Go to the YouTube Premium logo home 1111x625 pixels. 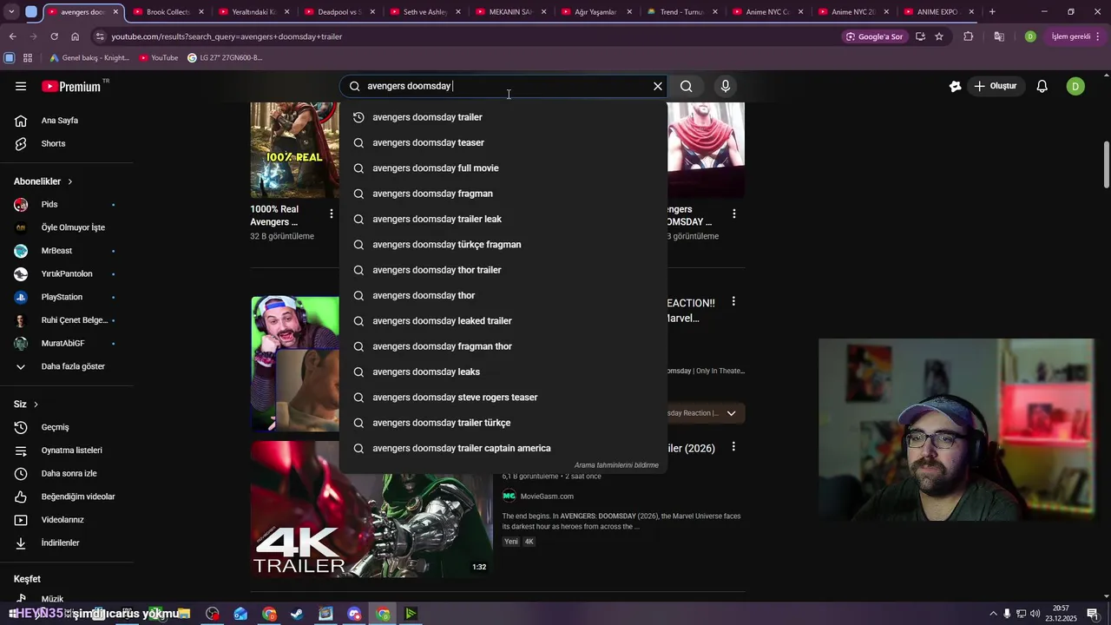coord(71,86)
